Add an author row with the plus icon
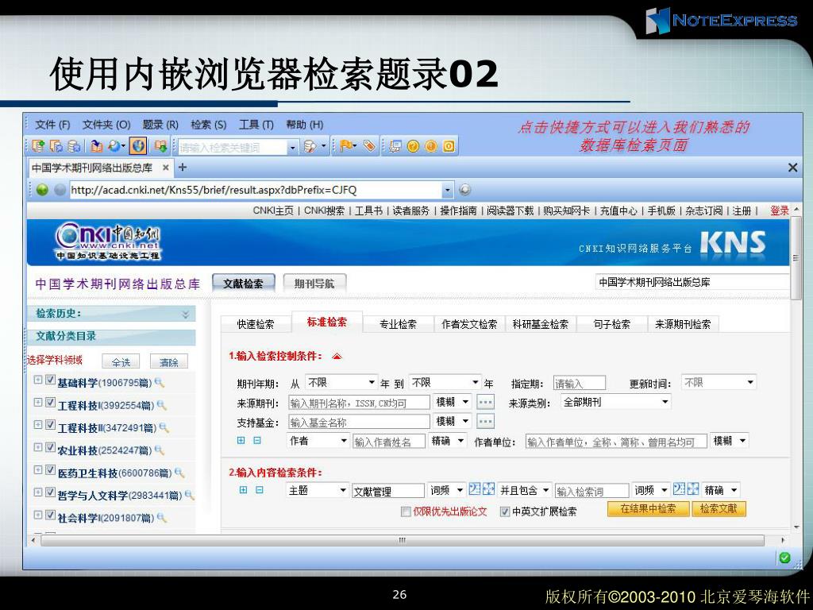The height and width of the screenshot is (610, 813). tap(241, 440)
